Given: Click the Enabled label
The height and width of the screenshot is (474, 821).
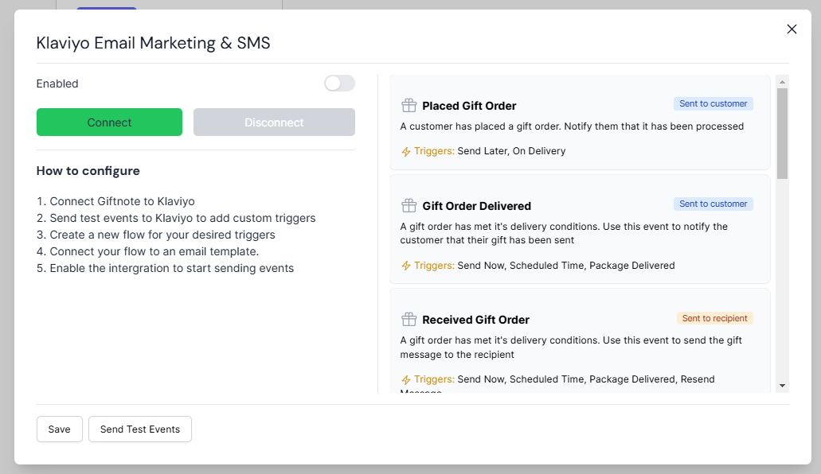Looking at the screenshot, I should click(x=57, y=84).
